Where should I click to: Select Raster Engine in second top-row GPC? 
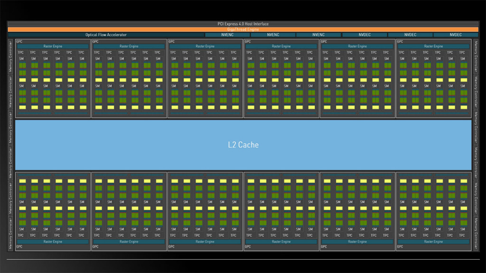[129, 46]
